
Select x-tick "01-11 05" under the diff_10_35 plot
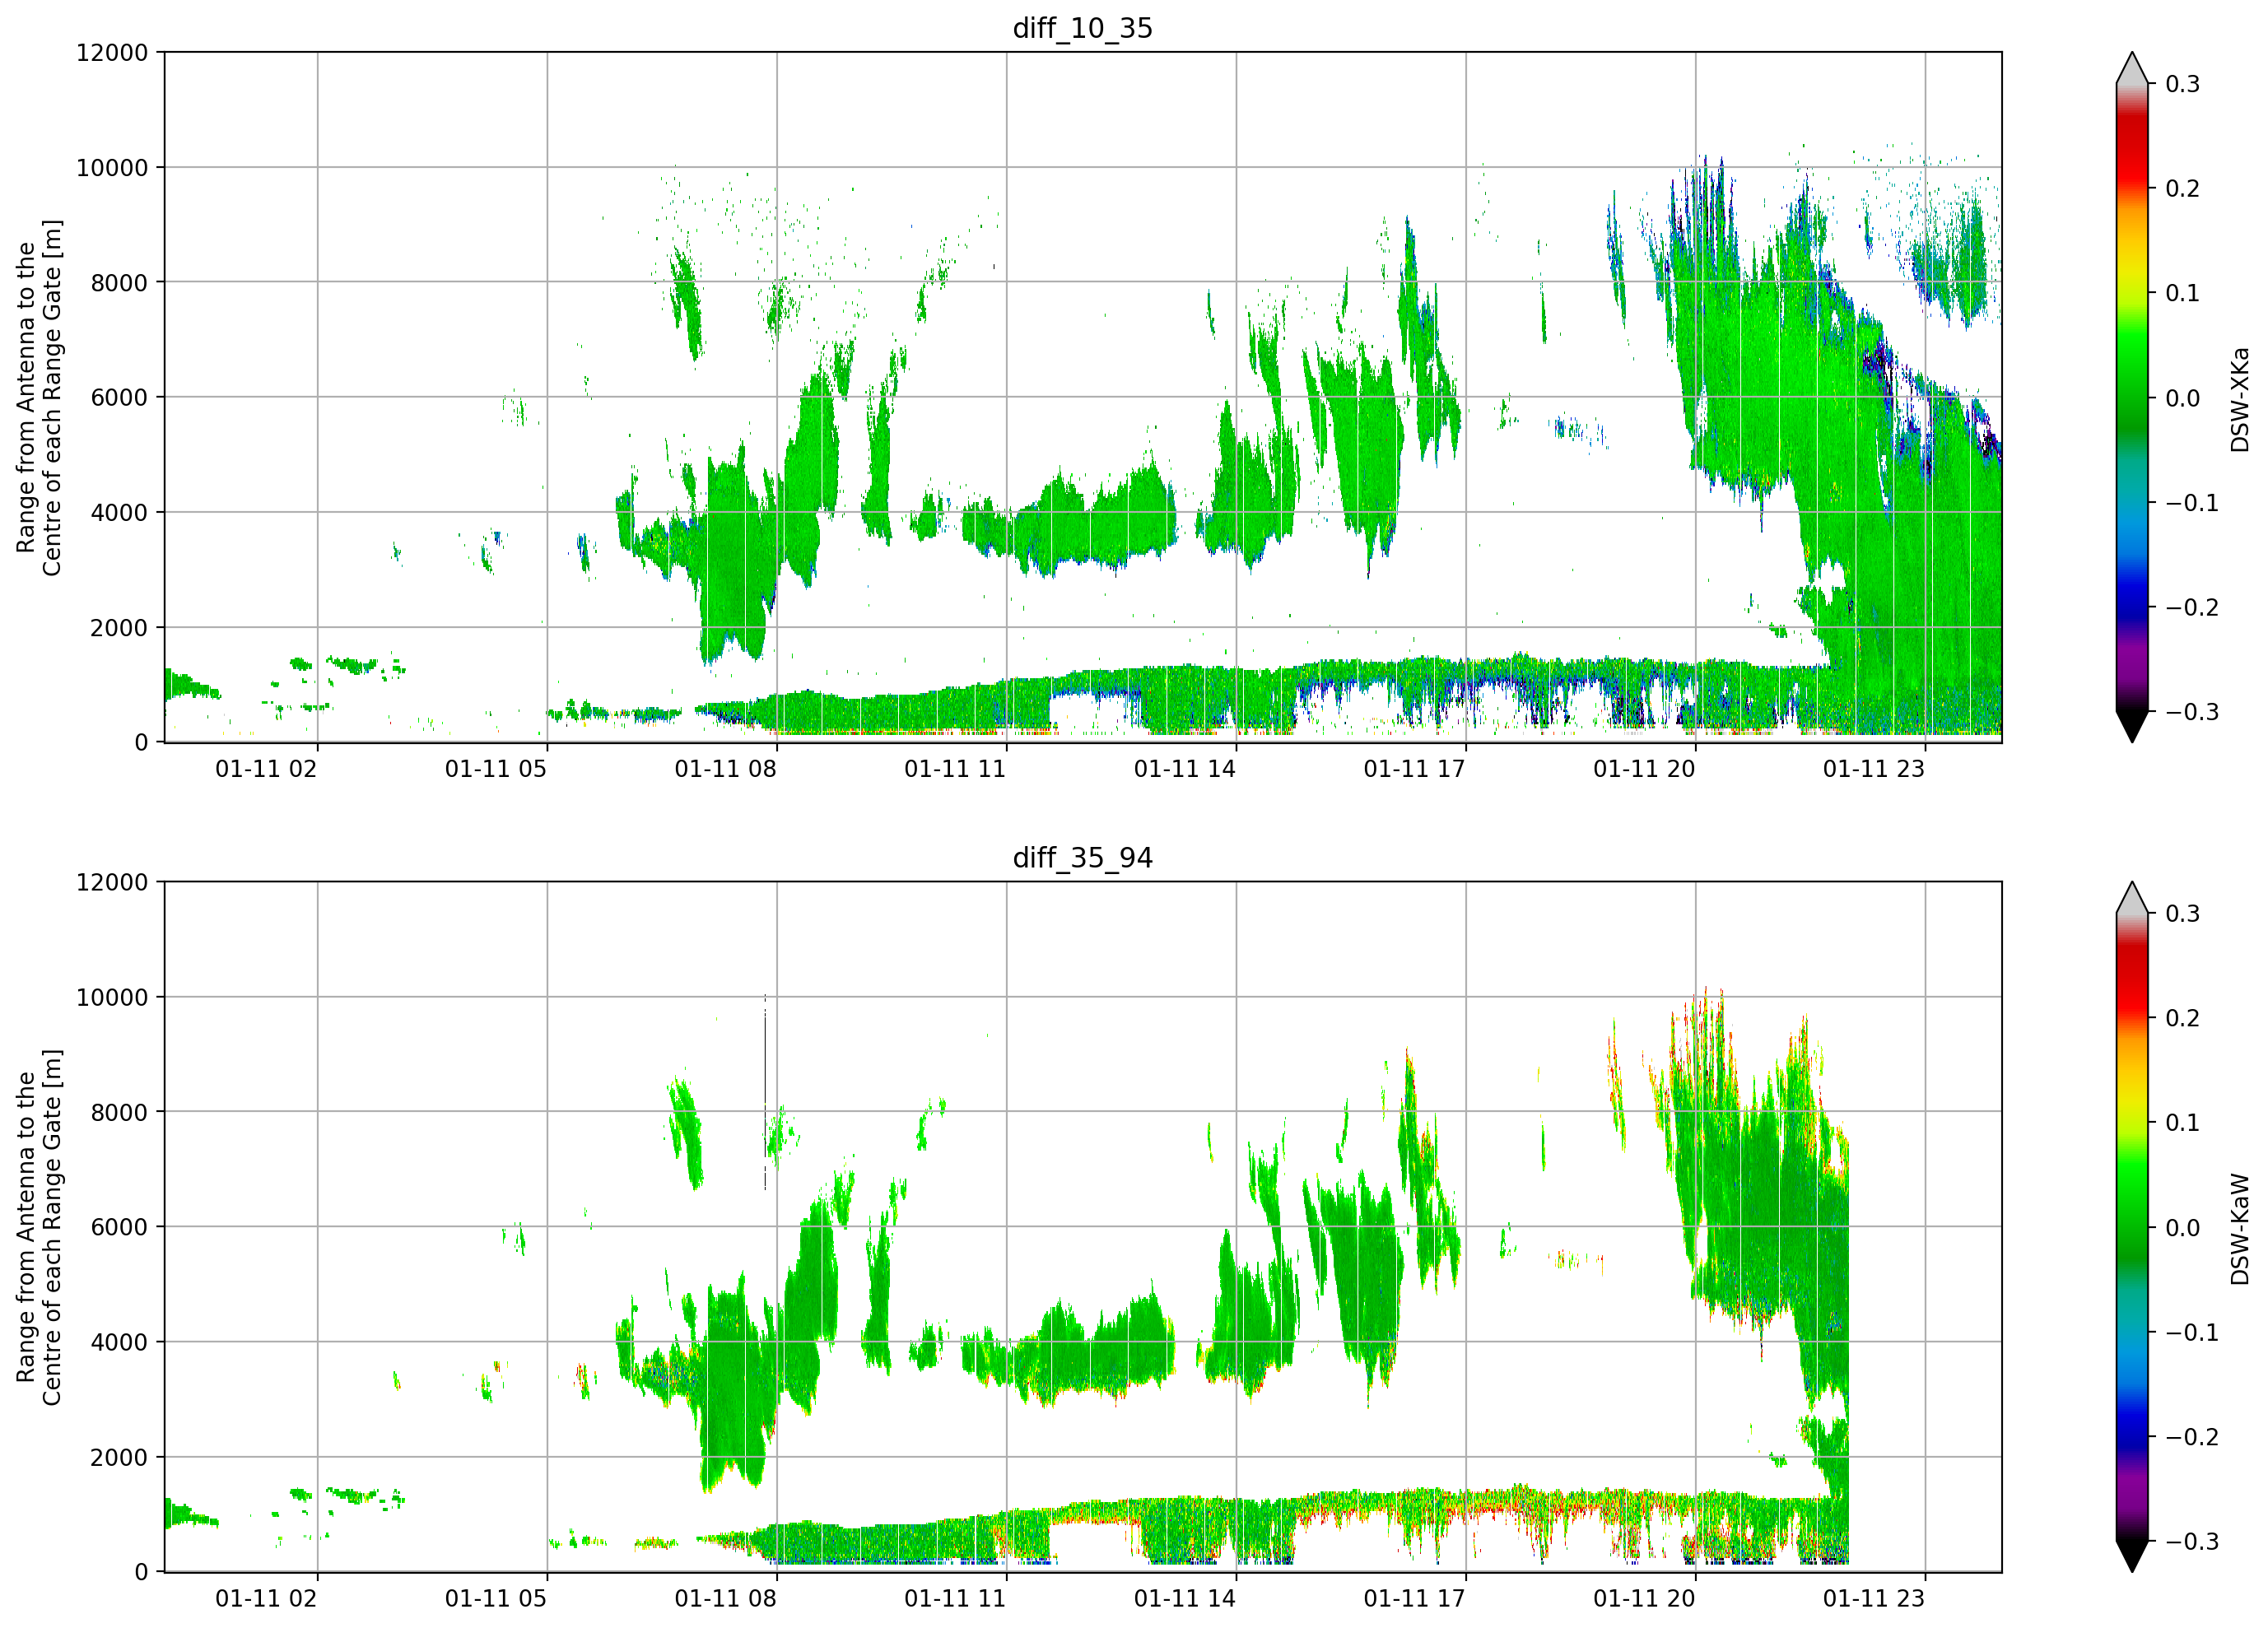click(496, 769)
